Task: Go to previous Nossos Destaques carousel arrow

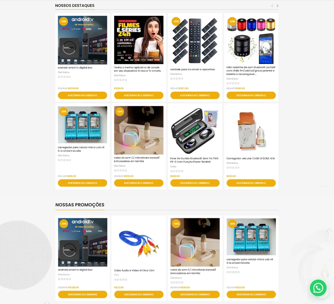Action: tap(272, 6)
